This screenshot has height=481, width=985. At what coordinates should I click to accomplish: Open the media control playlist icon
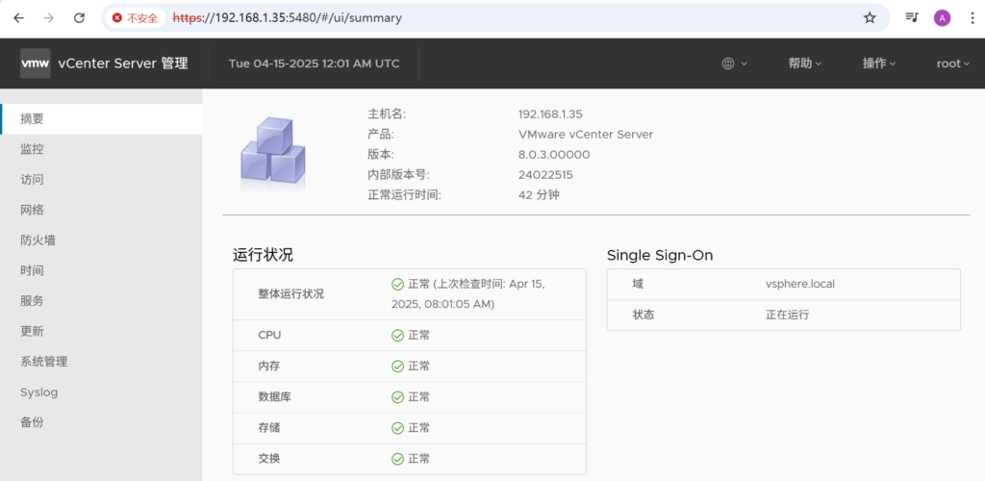pyautogui.click(x=912, y=18)
